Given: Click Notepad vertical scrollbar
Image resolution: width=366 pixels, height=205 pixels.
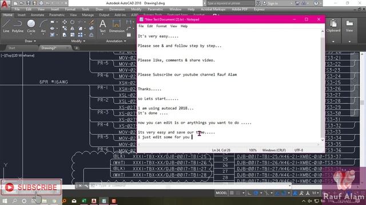Looking at the screenshot, I should point(323,85).
